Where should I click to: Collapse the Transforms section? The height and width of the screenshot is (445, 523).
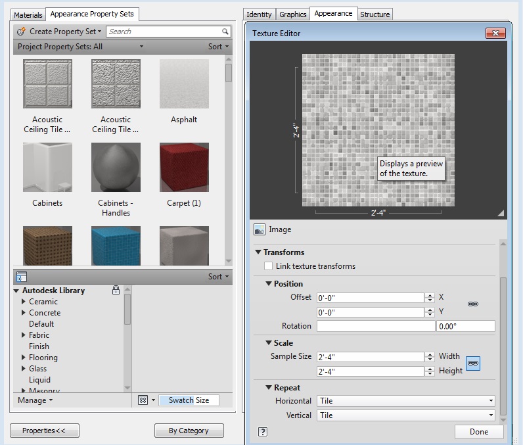(258, 252)
